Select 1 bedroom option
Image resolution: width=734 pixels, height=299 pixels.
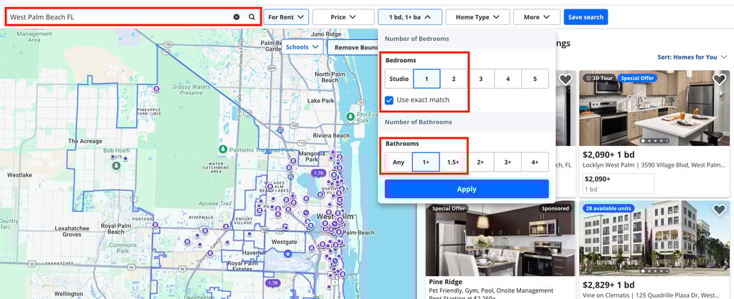click(426, 79)
